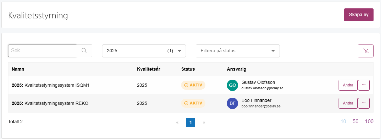Image resolution: width=381 pixels, height=139 pixels.
Task: Open the Filtrera på status dropdown
Action: [238, 51]
